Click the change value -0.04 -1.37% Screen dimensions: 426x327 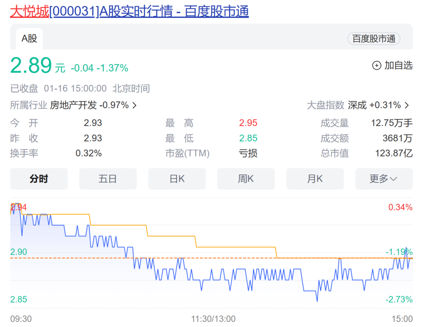point(99,68)
